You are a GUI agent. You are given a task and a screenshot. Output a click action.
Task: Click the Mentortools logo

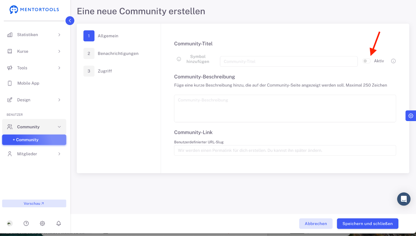34,10
